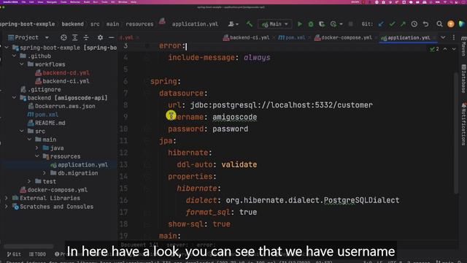The width and height of the screenshot is (467, 263).
Task: Open Notifications tool window on right strip
Action: coord(463,123)
